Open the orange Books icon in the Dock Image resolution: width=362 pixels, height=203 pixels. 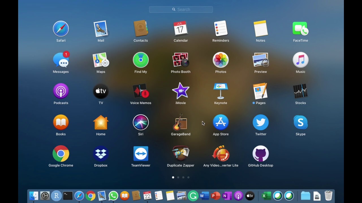coord(125,196)
